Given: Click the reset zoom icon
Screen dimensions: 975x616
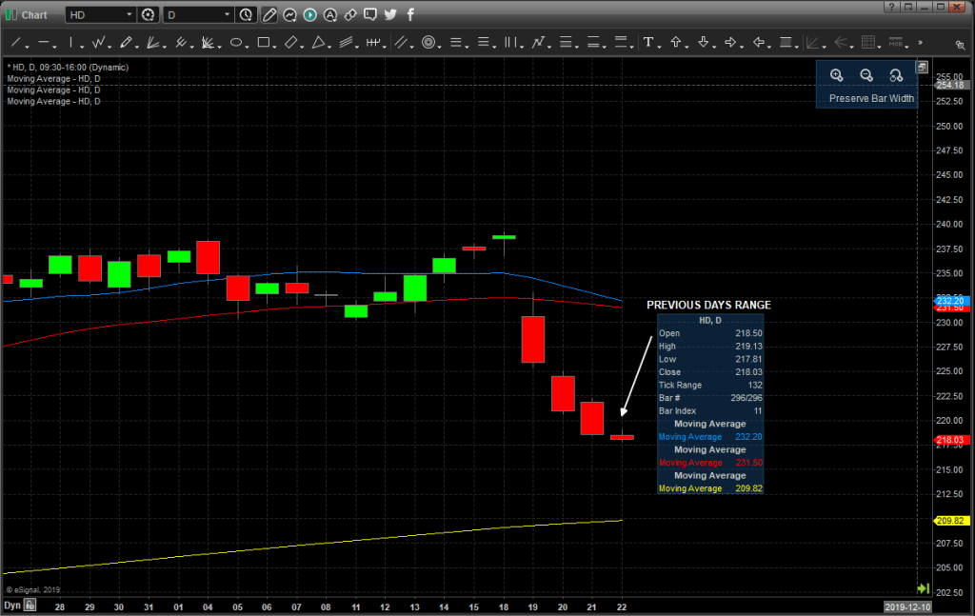Looking at the screenshot, I should pos(895,75).
